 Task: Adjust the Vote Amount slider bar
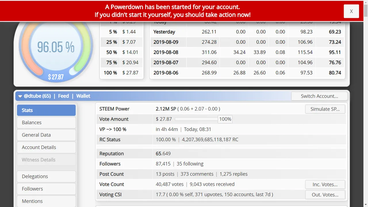tap(196, 119)
